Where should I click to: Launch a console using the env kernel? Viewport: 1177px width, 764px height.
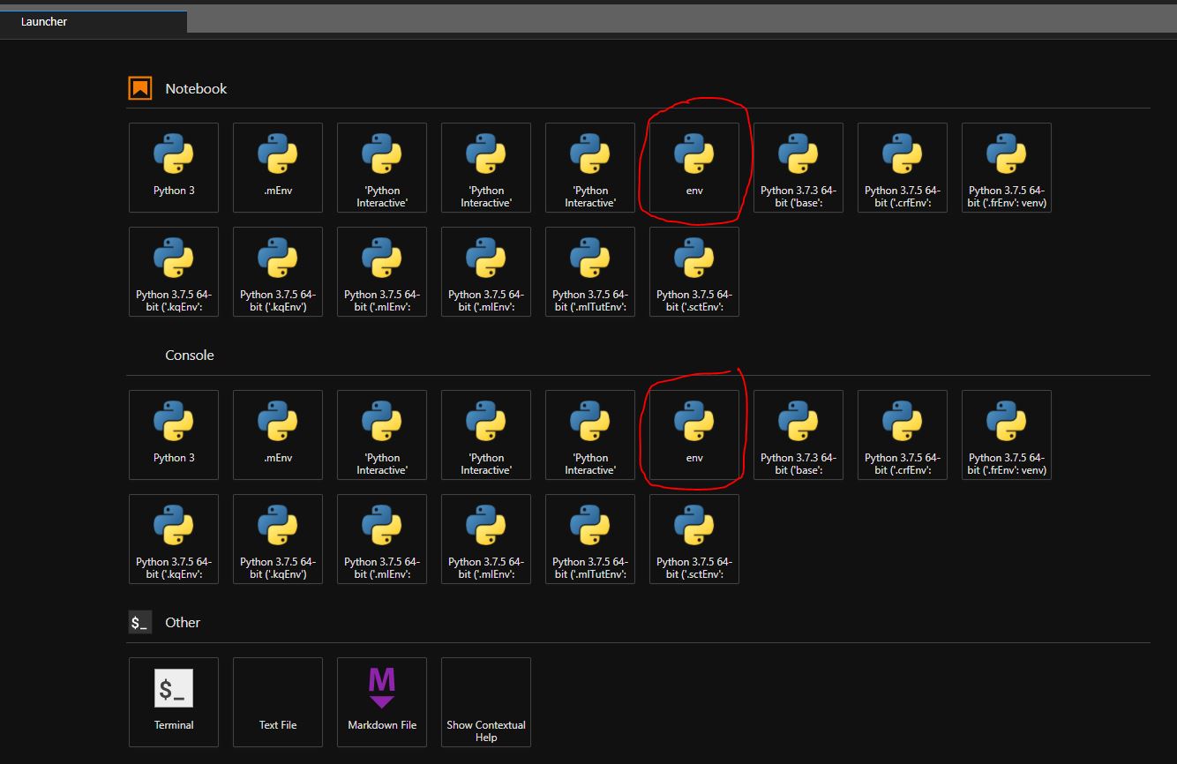[x=694, y=435]
